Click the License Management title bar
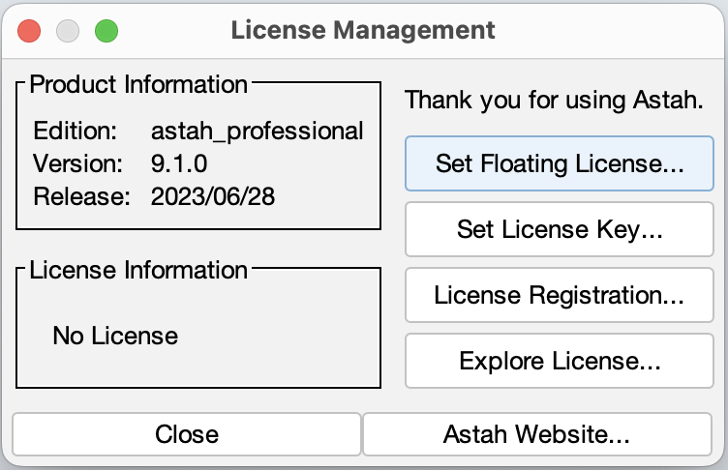Image resolution: width=728 pixels, height=470 pixels. (x=363, y=30)
